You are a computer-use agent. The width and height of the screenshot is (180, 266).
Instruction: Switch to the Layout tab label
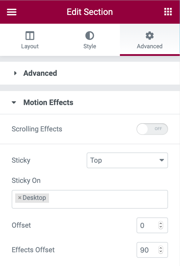pyautogui.click(x=30, y=46)
